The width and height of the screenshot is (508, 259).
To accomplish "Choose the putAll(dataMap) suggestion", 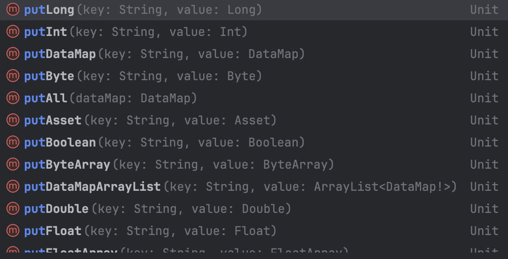I will click(x=254, y=98).
